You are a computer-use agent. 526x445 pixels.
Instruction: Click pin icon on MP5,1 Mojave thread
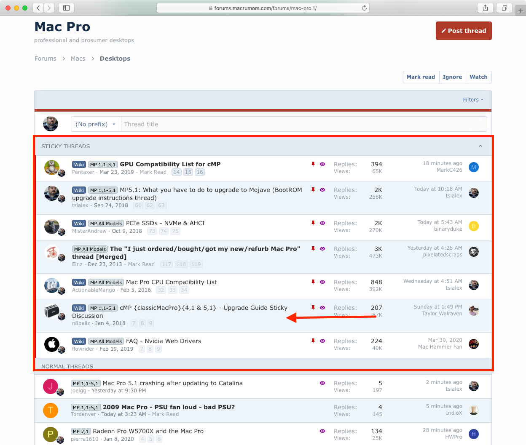click(313, 190)
